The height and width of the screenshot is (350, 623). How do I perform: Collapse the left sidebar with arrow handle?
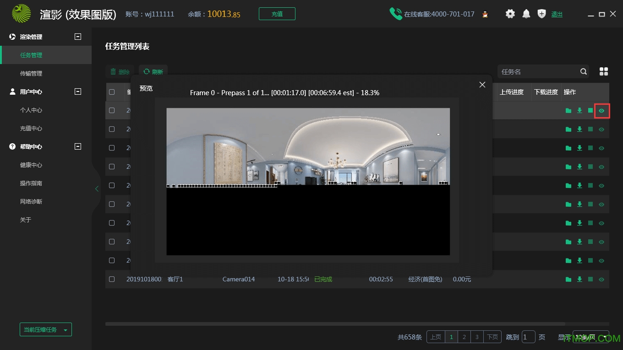pos(97,188)
